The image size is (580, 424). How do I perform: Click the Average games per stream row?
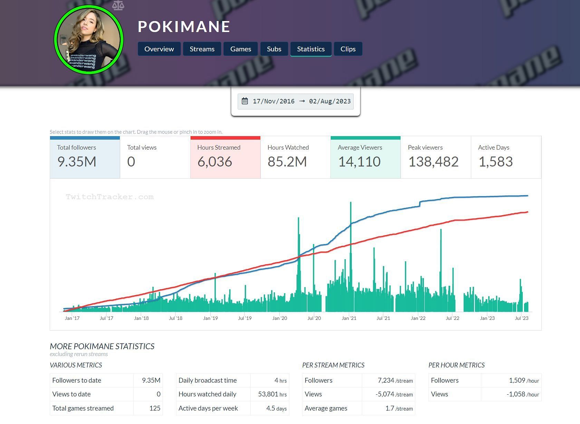pyautogui.click(x=359, y=408)
